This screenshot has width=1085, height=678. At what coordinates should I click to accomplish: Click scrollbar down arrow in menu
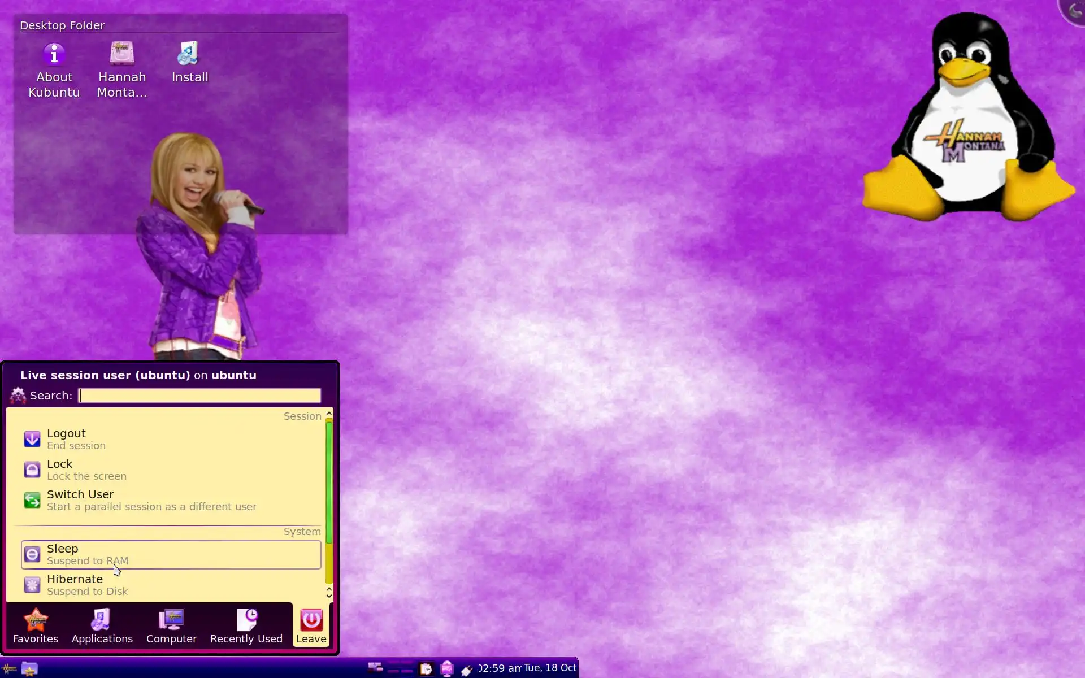[x=329, y=596]
